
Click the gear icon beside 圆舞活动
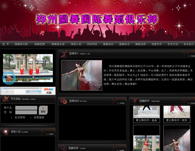pyautogui.click(x=63, y=101)
